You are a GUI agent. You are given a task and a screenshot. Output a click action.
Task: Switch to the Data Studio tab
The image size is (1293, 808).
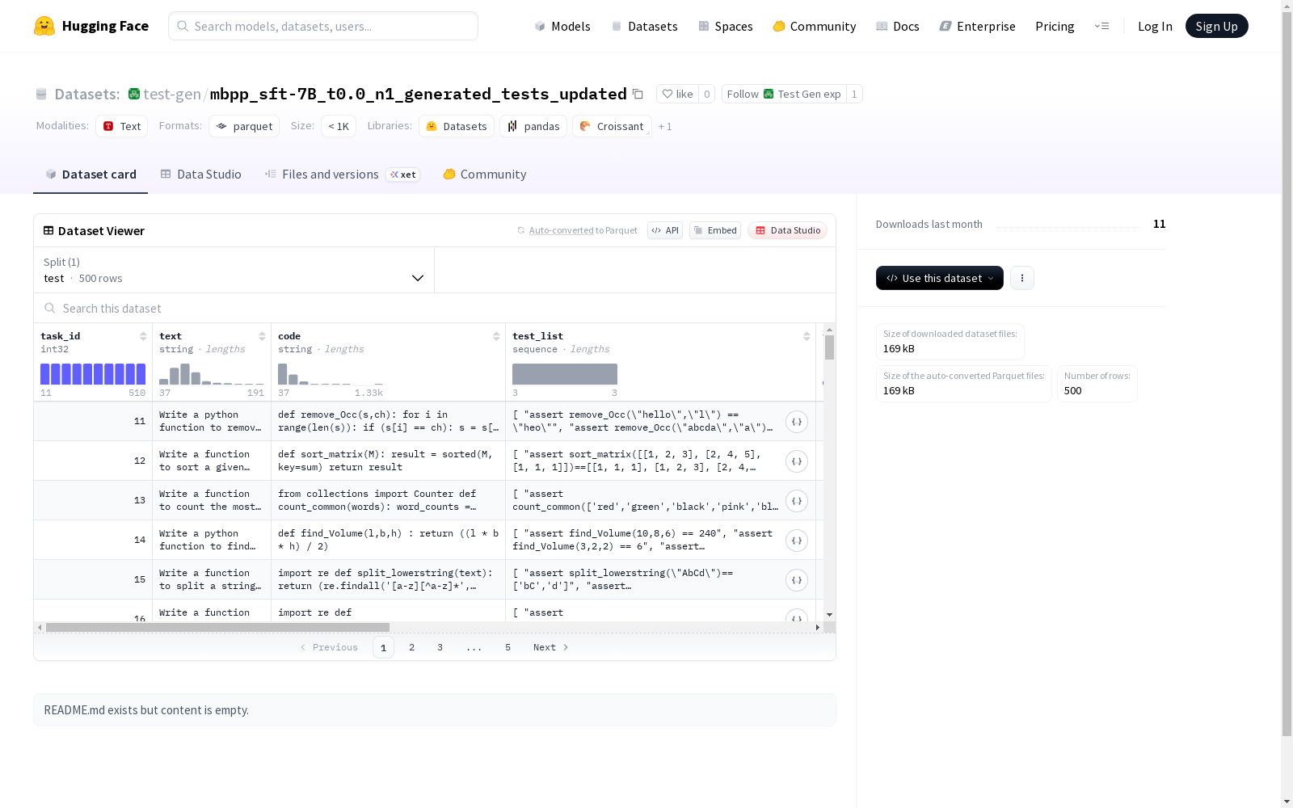click(201, 175)
